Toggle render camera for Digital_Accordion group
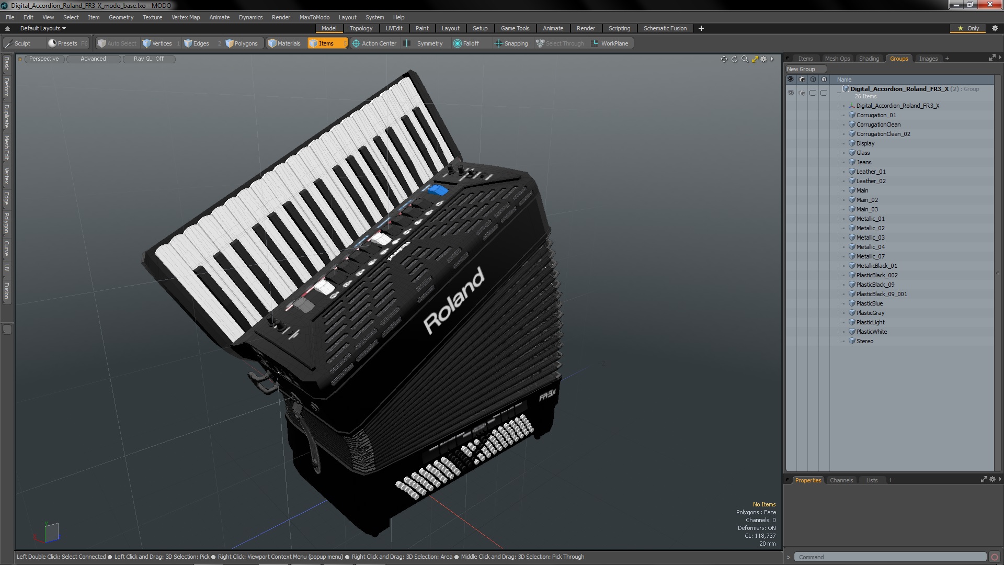The width and height of the screenshot is (1004, 565). (x=802, y=93)
